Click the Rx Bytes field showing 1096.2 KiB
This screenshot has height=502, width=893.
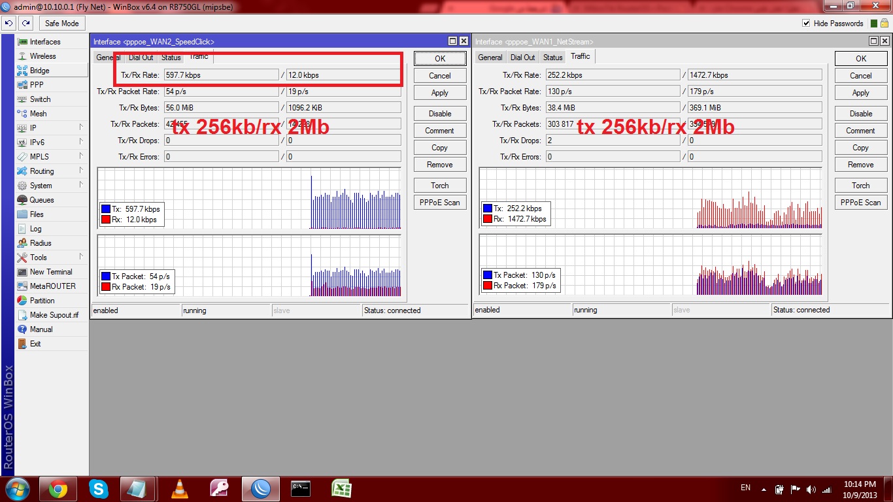click(x=344, y=108)
